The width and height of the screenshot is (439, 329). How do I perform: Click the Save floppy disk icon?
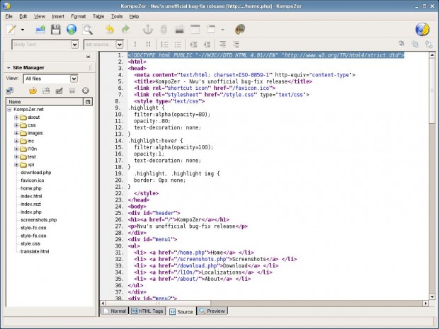pyautogui.click(x=56, y=30)
